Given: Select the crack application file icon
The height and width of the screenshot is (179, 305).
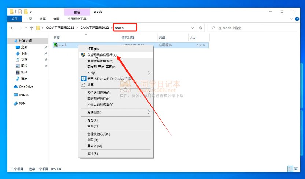Looking at the screenshot, I should (x=56, y=45).
